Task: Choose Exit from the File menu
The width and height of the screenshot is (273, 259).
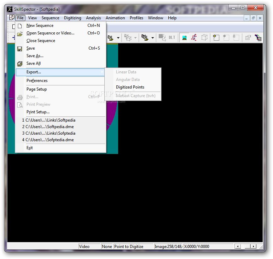Action: (x=61, y=148)
